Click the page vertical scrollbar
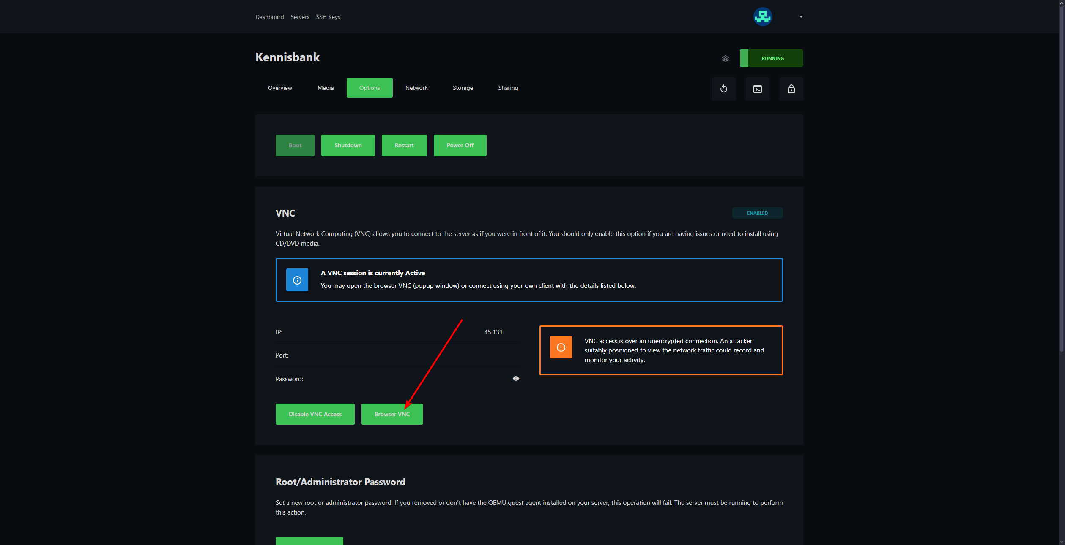The height and width of the screenshot is (545, 1065). (1061, 177)
